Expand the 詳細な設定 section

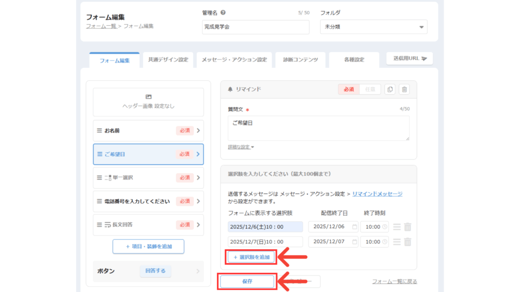tap(241, 147)
